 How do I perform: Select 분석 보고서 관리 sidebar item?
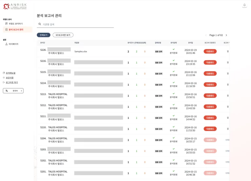(x=16, y=29)
